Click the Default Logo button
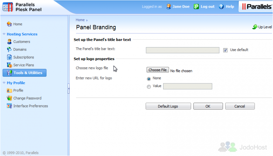Viewport: 273px width, 156px height. (168, 106)
